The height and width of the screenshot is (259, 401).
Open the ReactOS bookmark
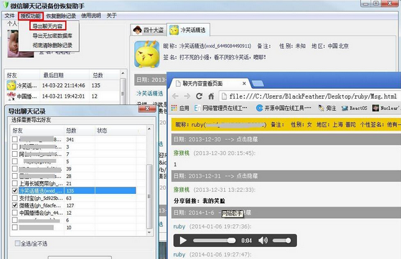click(x=354, y=108)
